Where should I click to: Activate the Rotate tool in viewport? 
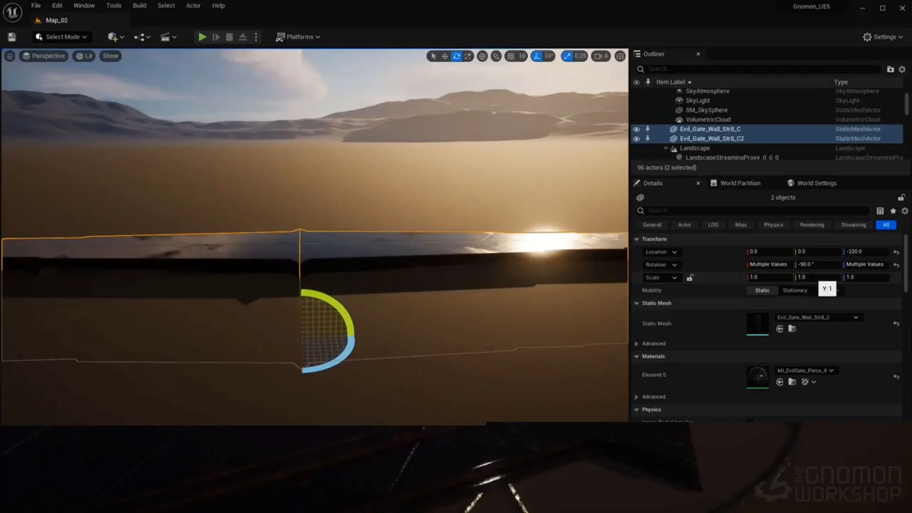[x=456, y=56]
